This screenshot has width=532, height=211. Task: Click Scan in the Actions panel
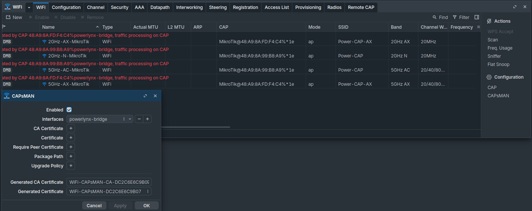(x=492, y=40)
